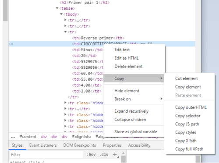Toggle the :hov element state pane
This screenshot has height=163, width=219.
(91, 155)
